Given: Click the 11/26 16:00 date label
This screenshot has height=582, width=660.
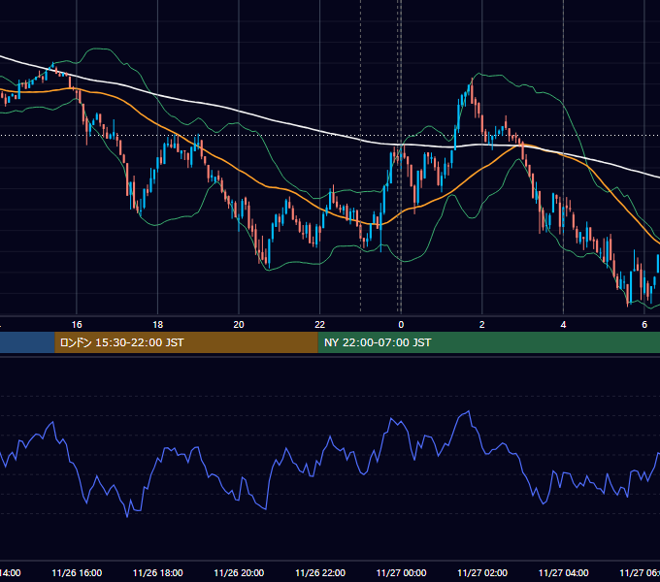Looking at the screenshot, I should (77, 572).
